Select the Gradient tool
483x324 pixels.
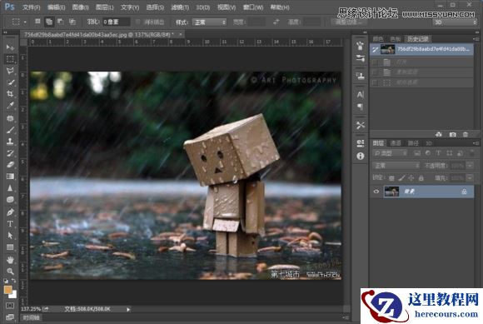10,177
